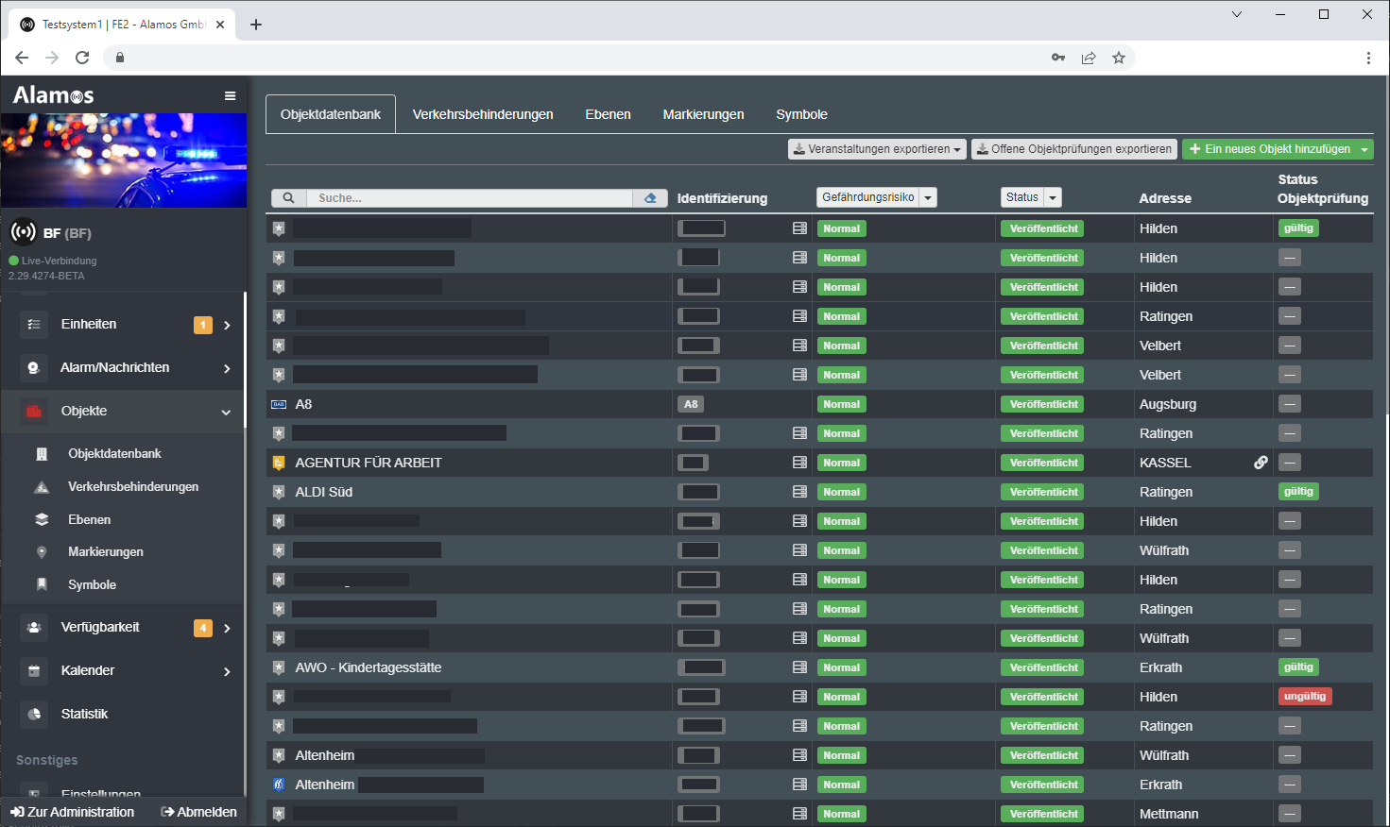Switch to the Verkehrsbehinderungen tab
This screenshot has width=1390, height=827.
pos(483,114)
